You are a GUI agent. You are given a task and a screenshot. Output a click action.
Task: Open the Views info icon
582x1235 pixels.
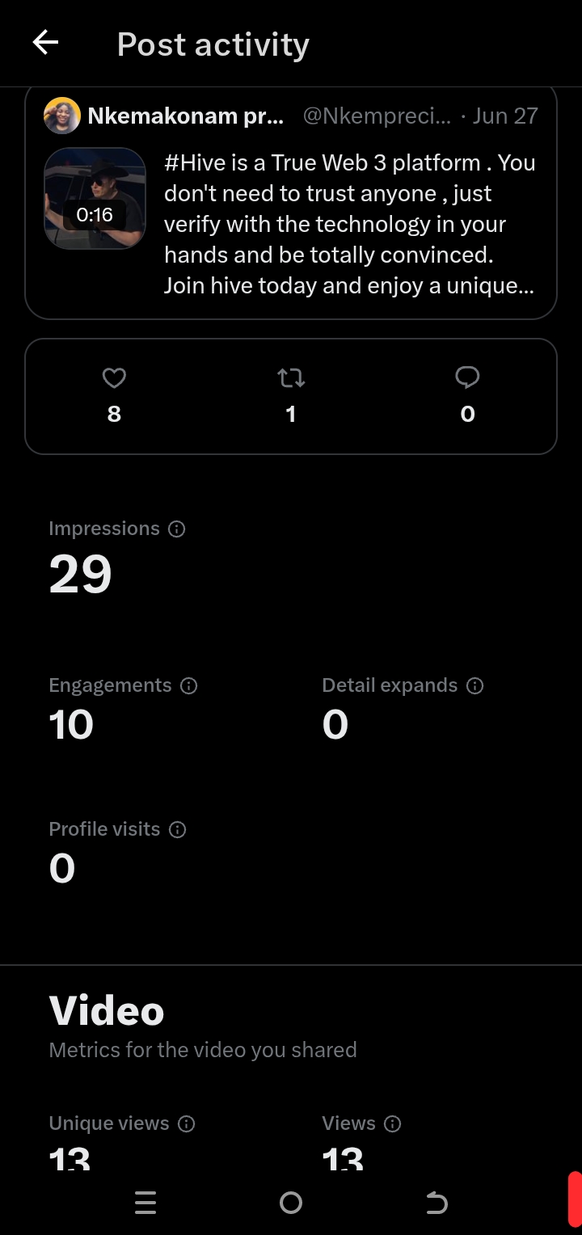(x=393, y=1123)
